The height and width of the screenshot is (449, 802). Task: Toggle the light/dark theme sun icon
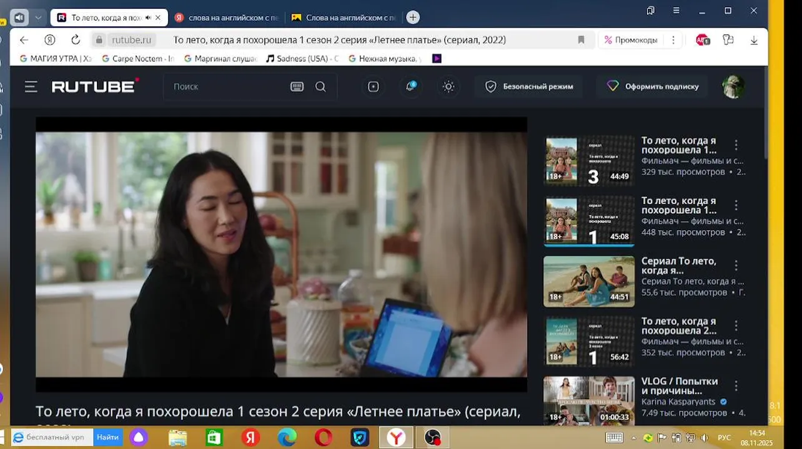[448, 87]
